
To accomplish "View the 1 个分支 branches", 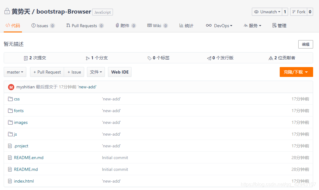I will 97,58.
